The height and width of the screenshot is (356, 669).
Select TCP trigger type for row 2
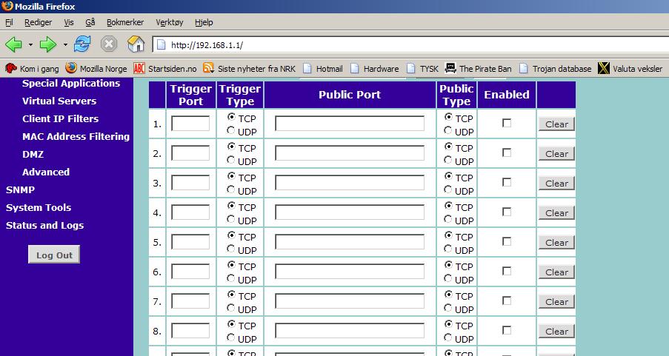[231, 147]
